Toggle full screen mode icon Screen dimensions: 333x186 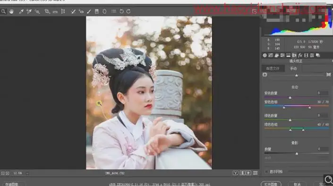[x=255, y=11]
